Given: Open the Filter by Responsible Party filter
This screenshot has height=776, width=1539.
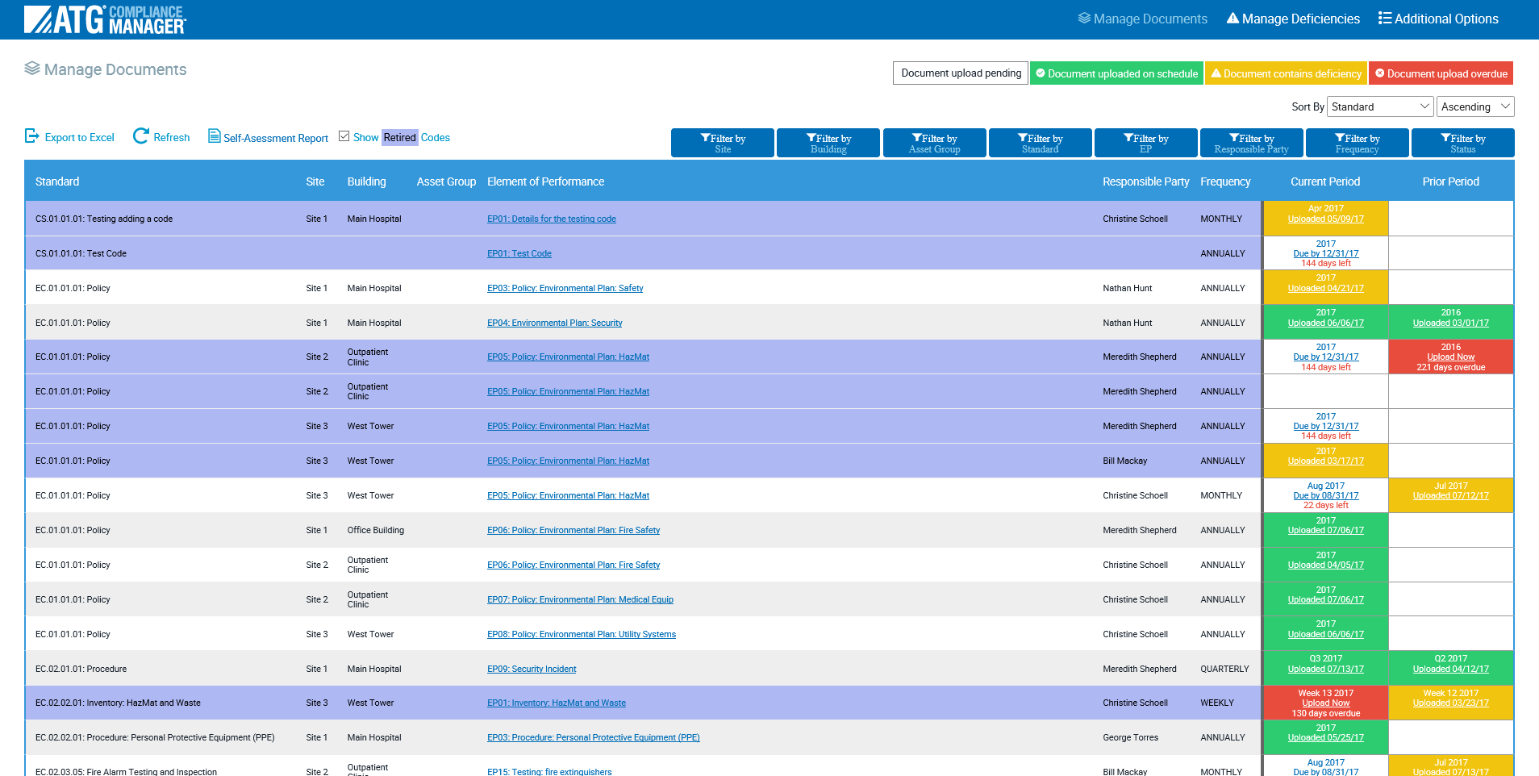Looking at the screenshot, I should point(1252,144).
